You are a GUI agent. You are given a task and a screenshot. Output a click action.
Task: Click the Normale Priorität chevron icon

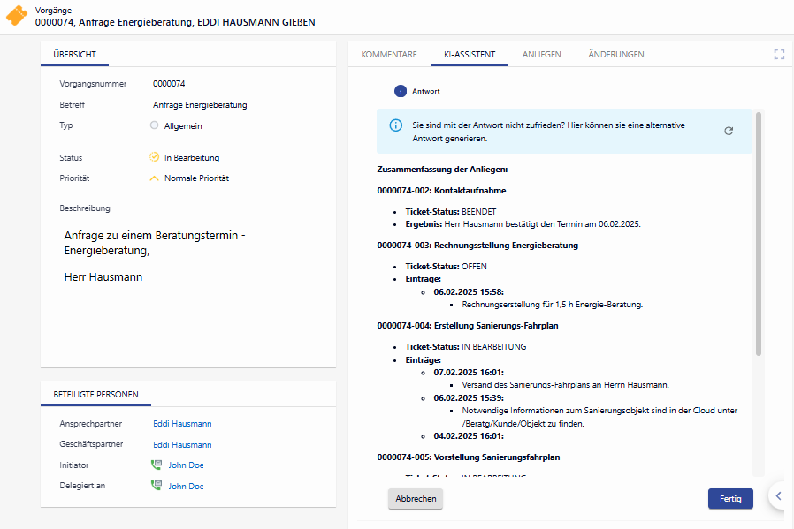point(155,178)
